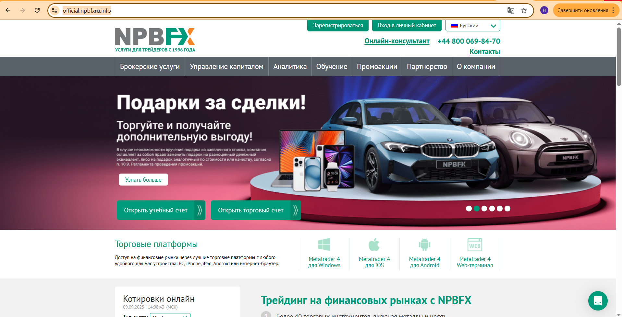Screen dimensions: 622x317
Task: Open MetaTrader 4 for iOS apple icon
Action: [x=374, y=245]
